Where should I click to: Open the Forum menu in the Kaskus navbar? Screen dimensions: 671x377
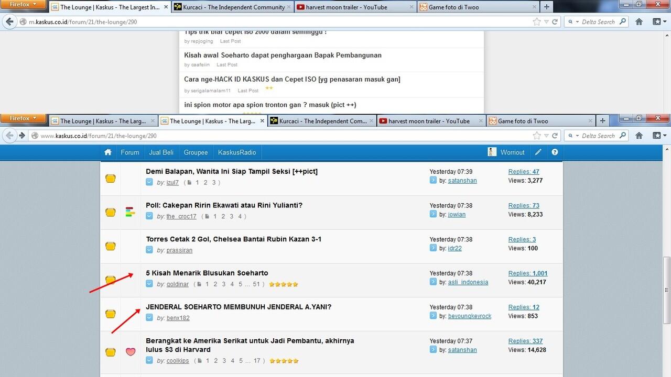pos(130,152)
